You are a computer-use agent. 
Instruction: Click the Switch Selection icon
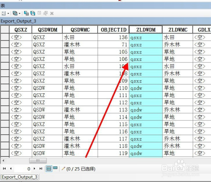(33, 14)
